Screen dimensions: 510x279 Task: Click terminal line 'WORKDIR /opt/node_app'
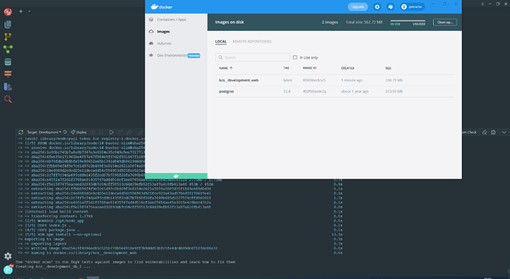coord(61,221)
